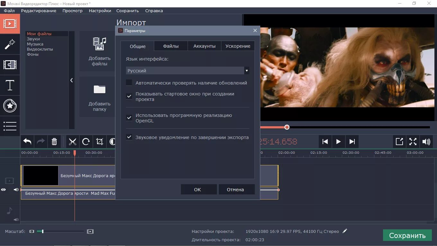Skip to next frame

pyautogui.click(x=352, y=142)
